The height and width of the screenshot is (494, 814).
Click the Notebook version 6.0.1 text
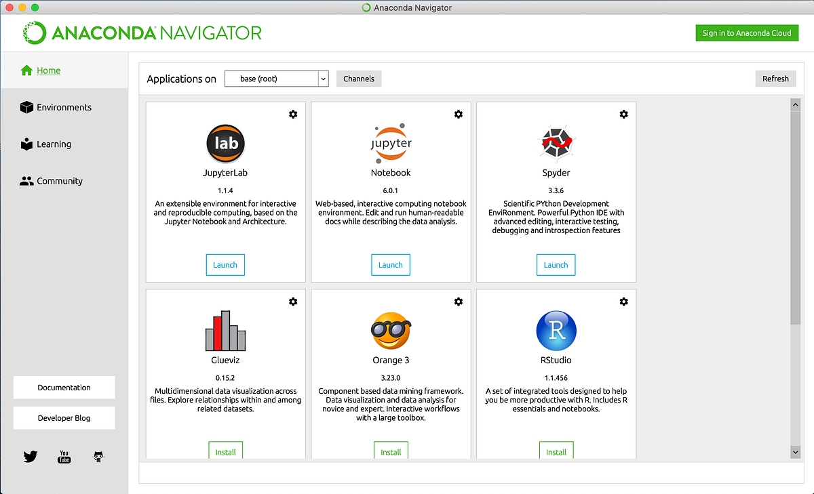[391, 190]
